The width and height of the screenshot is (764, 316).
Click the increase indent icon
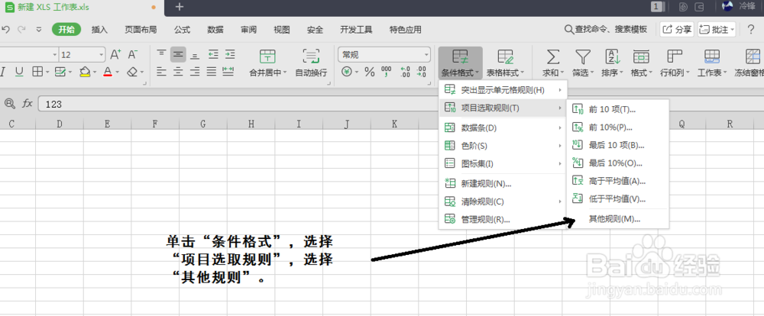pos(229,54)
